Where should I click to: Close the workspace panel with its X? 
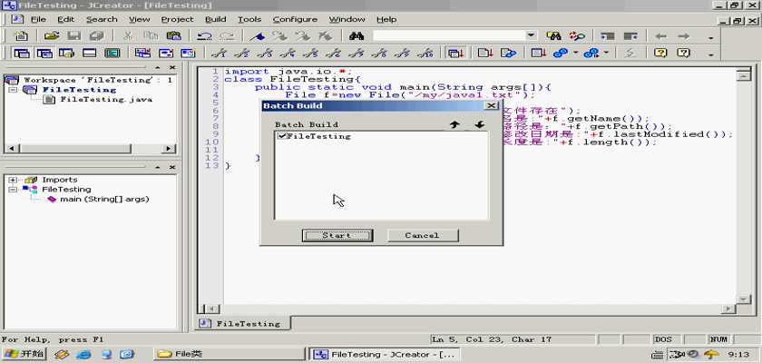tap(172, 67)
